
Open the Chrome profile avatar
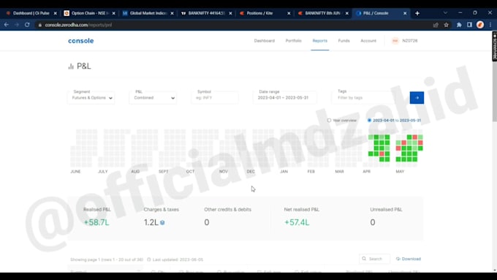pos(480,25)
